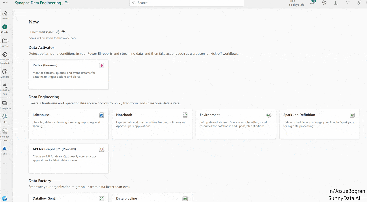The height and width of the screenshot is (202, 367).
Task: Open Monitor in the sidebar
Action: pos(5,74)
